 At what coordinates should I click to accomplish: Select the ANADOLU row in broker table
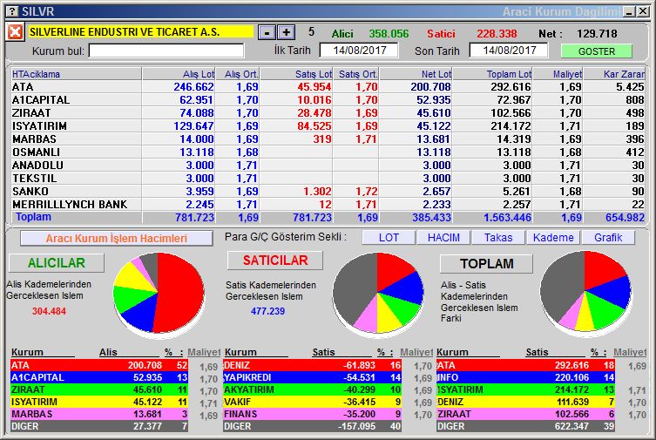pos(328,166)
